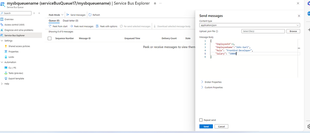Image resolution: width=310 pixels, height=133 pixels.
Task: Click the Overview sidebar icon
Action: [x=2, y=19]
